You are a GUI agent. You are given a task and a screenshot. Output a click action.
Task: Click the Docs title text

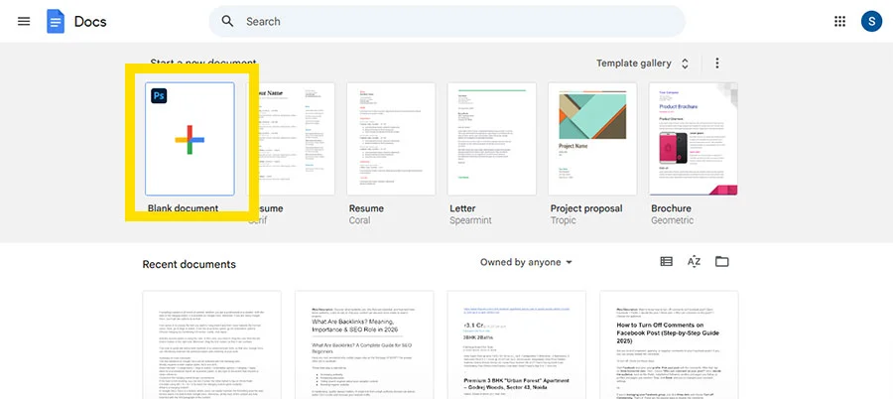coord(90,22)
